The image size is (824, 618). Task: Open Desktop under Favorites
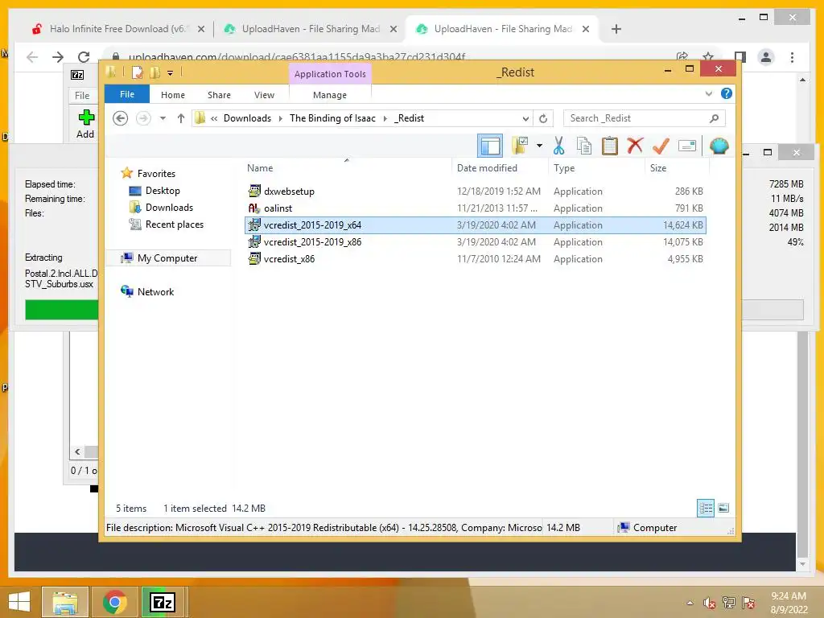pyautogui.click(x=163, y=191)
